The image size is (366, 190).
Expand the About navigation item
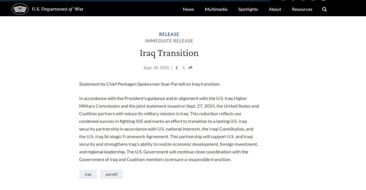click(x=275, y=9)
